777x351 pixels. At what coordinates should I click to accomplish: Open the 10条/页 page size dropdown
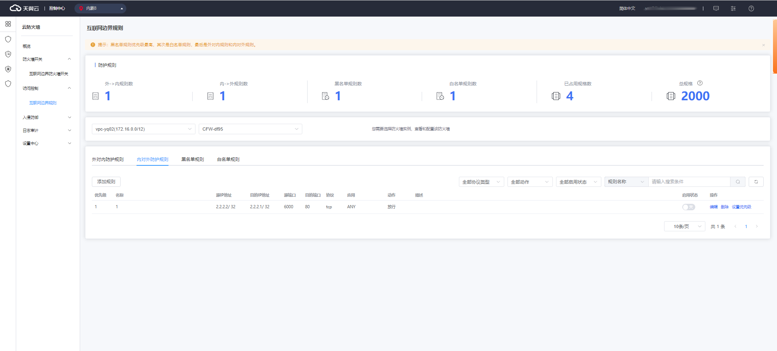click(x=685, y=226)
